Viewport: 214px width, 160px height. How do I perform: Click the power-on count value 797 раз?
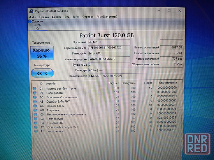(x=171, y=59)
